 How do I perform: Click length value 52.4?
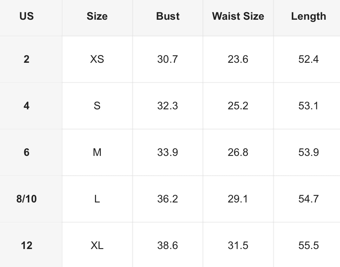(x=308, y=59)
